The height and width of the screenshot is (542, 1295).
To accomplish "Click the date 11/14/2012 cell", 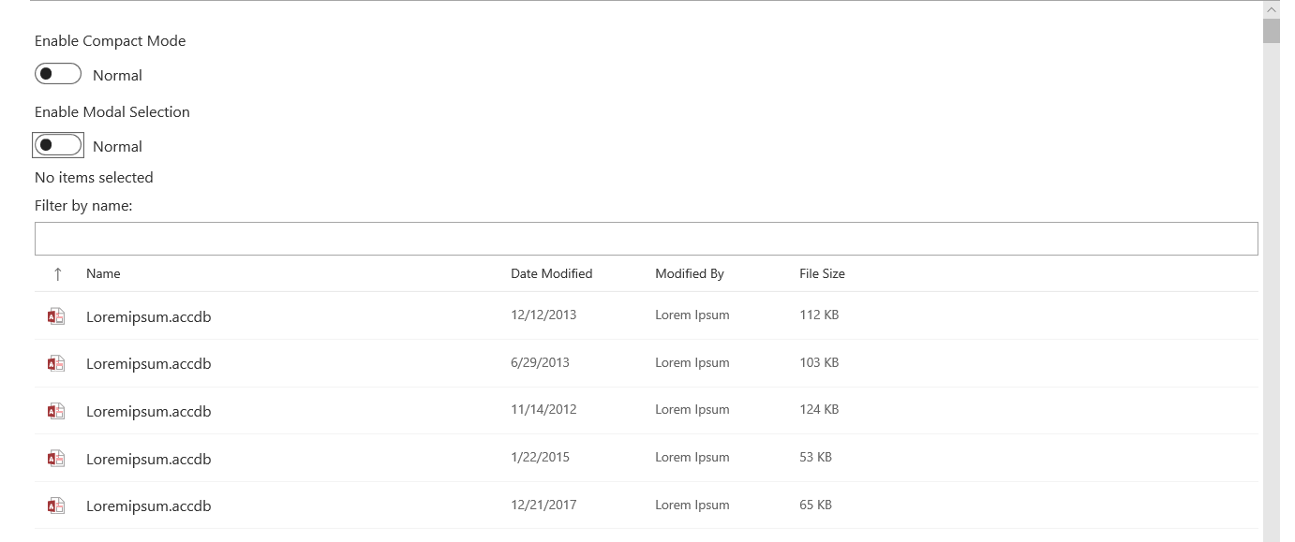I will [x=543, y=409].
